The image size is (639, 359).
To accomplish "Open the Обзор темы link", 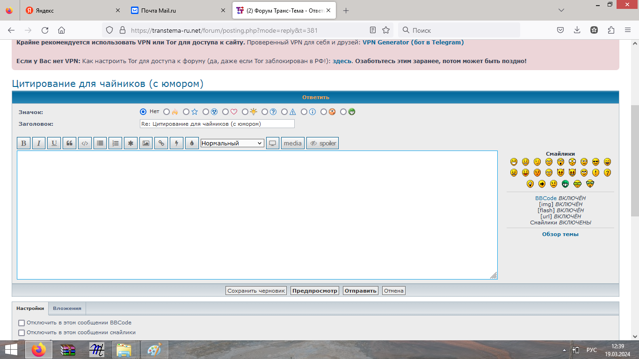I will (x=560, y=234).
